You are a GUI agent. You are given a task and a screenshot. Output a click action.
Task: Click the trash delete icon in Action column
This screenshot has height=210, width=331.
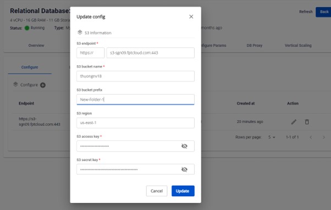[307, 122]
